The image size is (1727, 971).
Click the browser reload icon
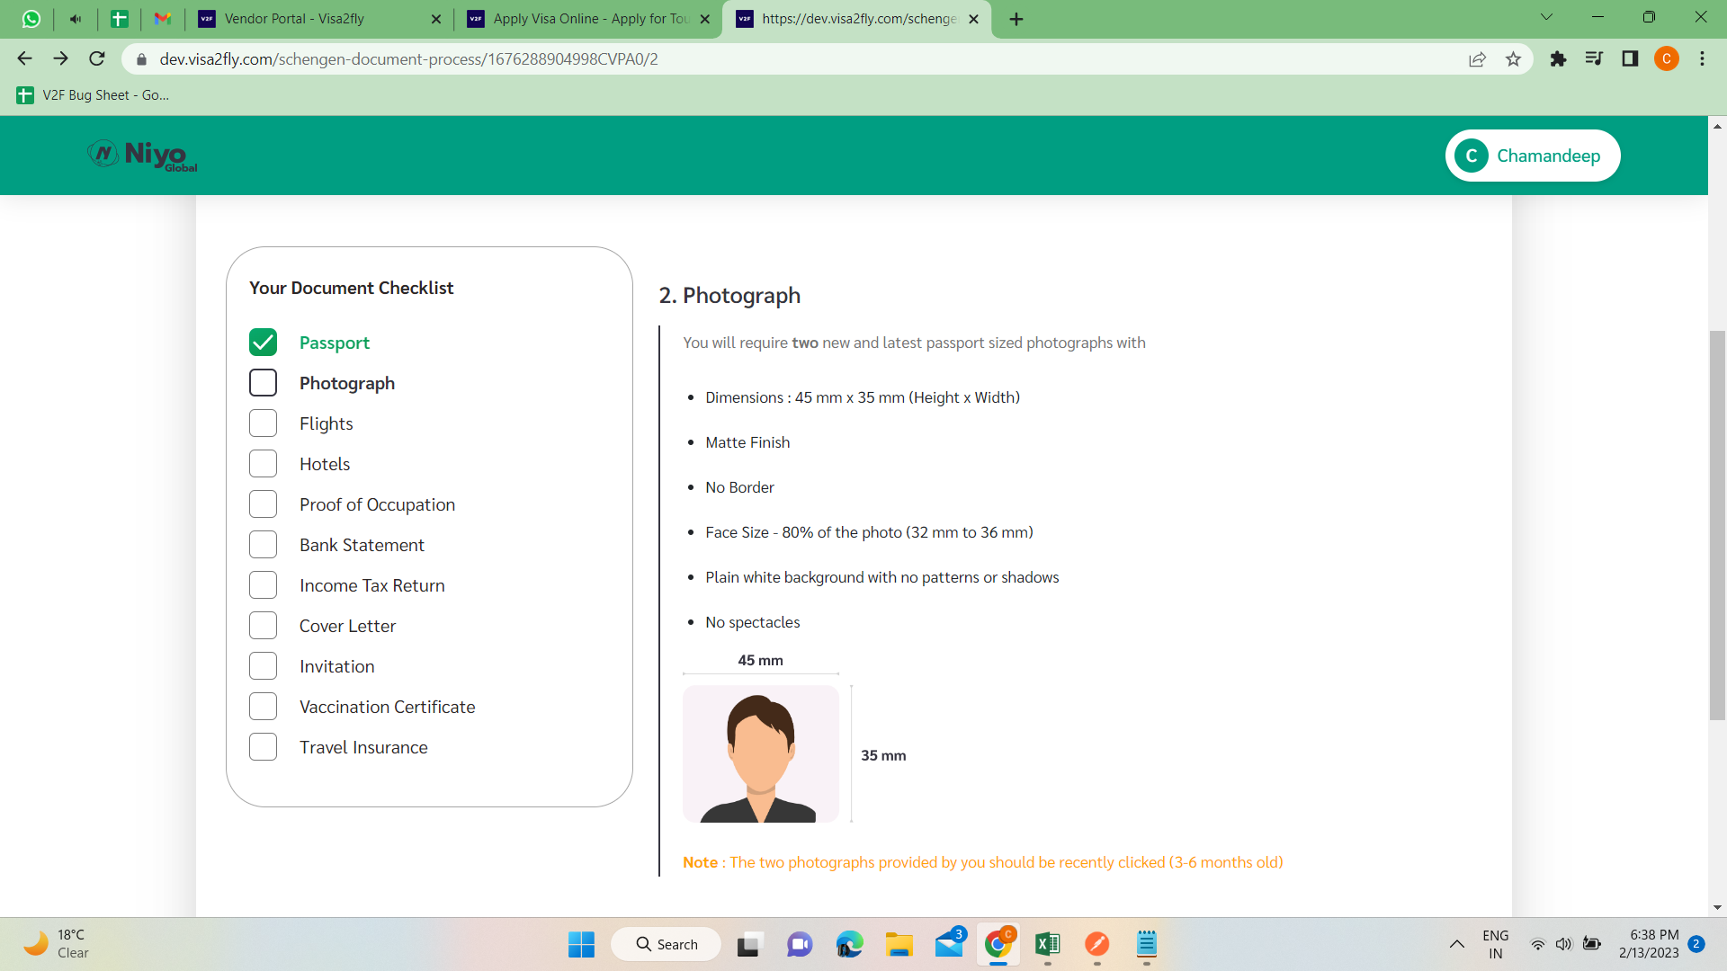[x=97, y=59]
